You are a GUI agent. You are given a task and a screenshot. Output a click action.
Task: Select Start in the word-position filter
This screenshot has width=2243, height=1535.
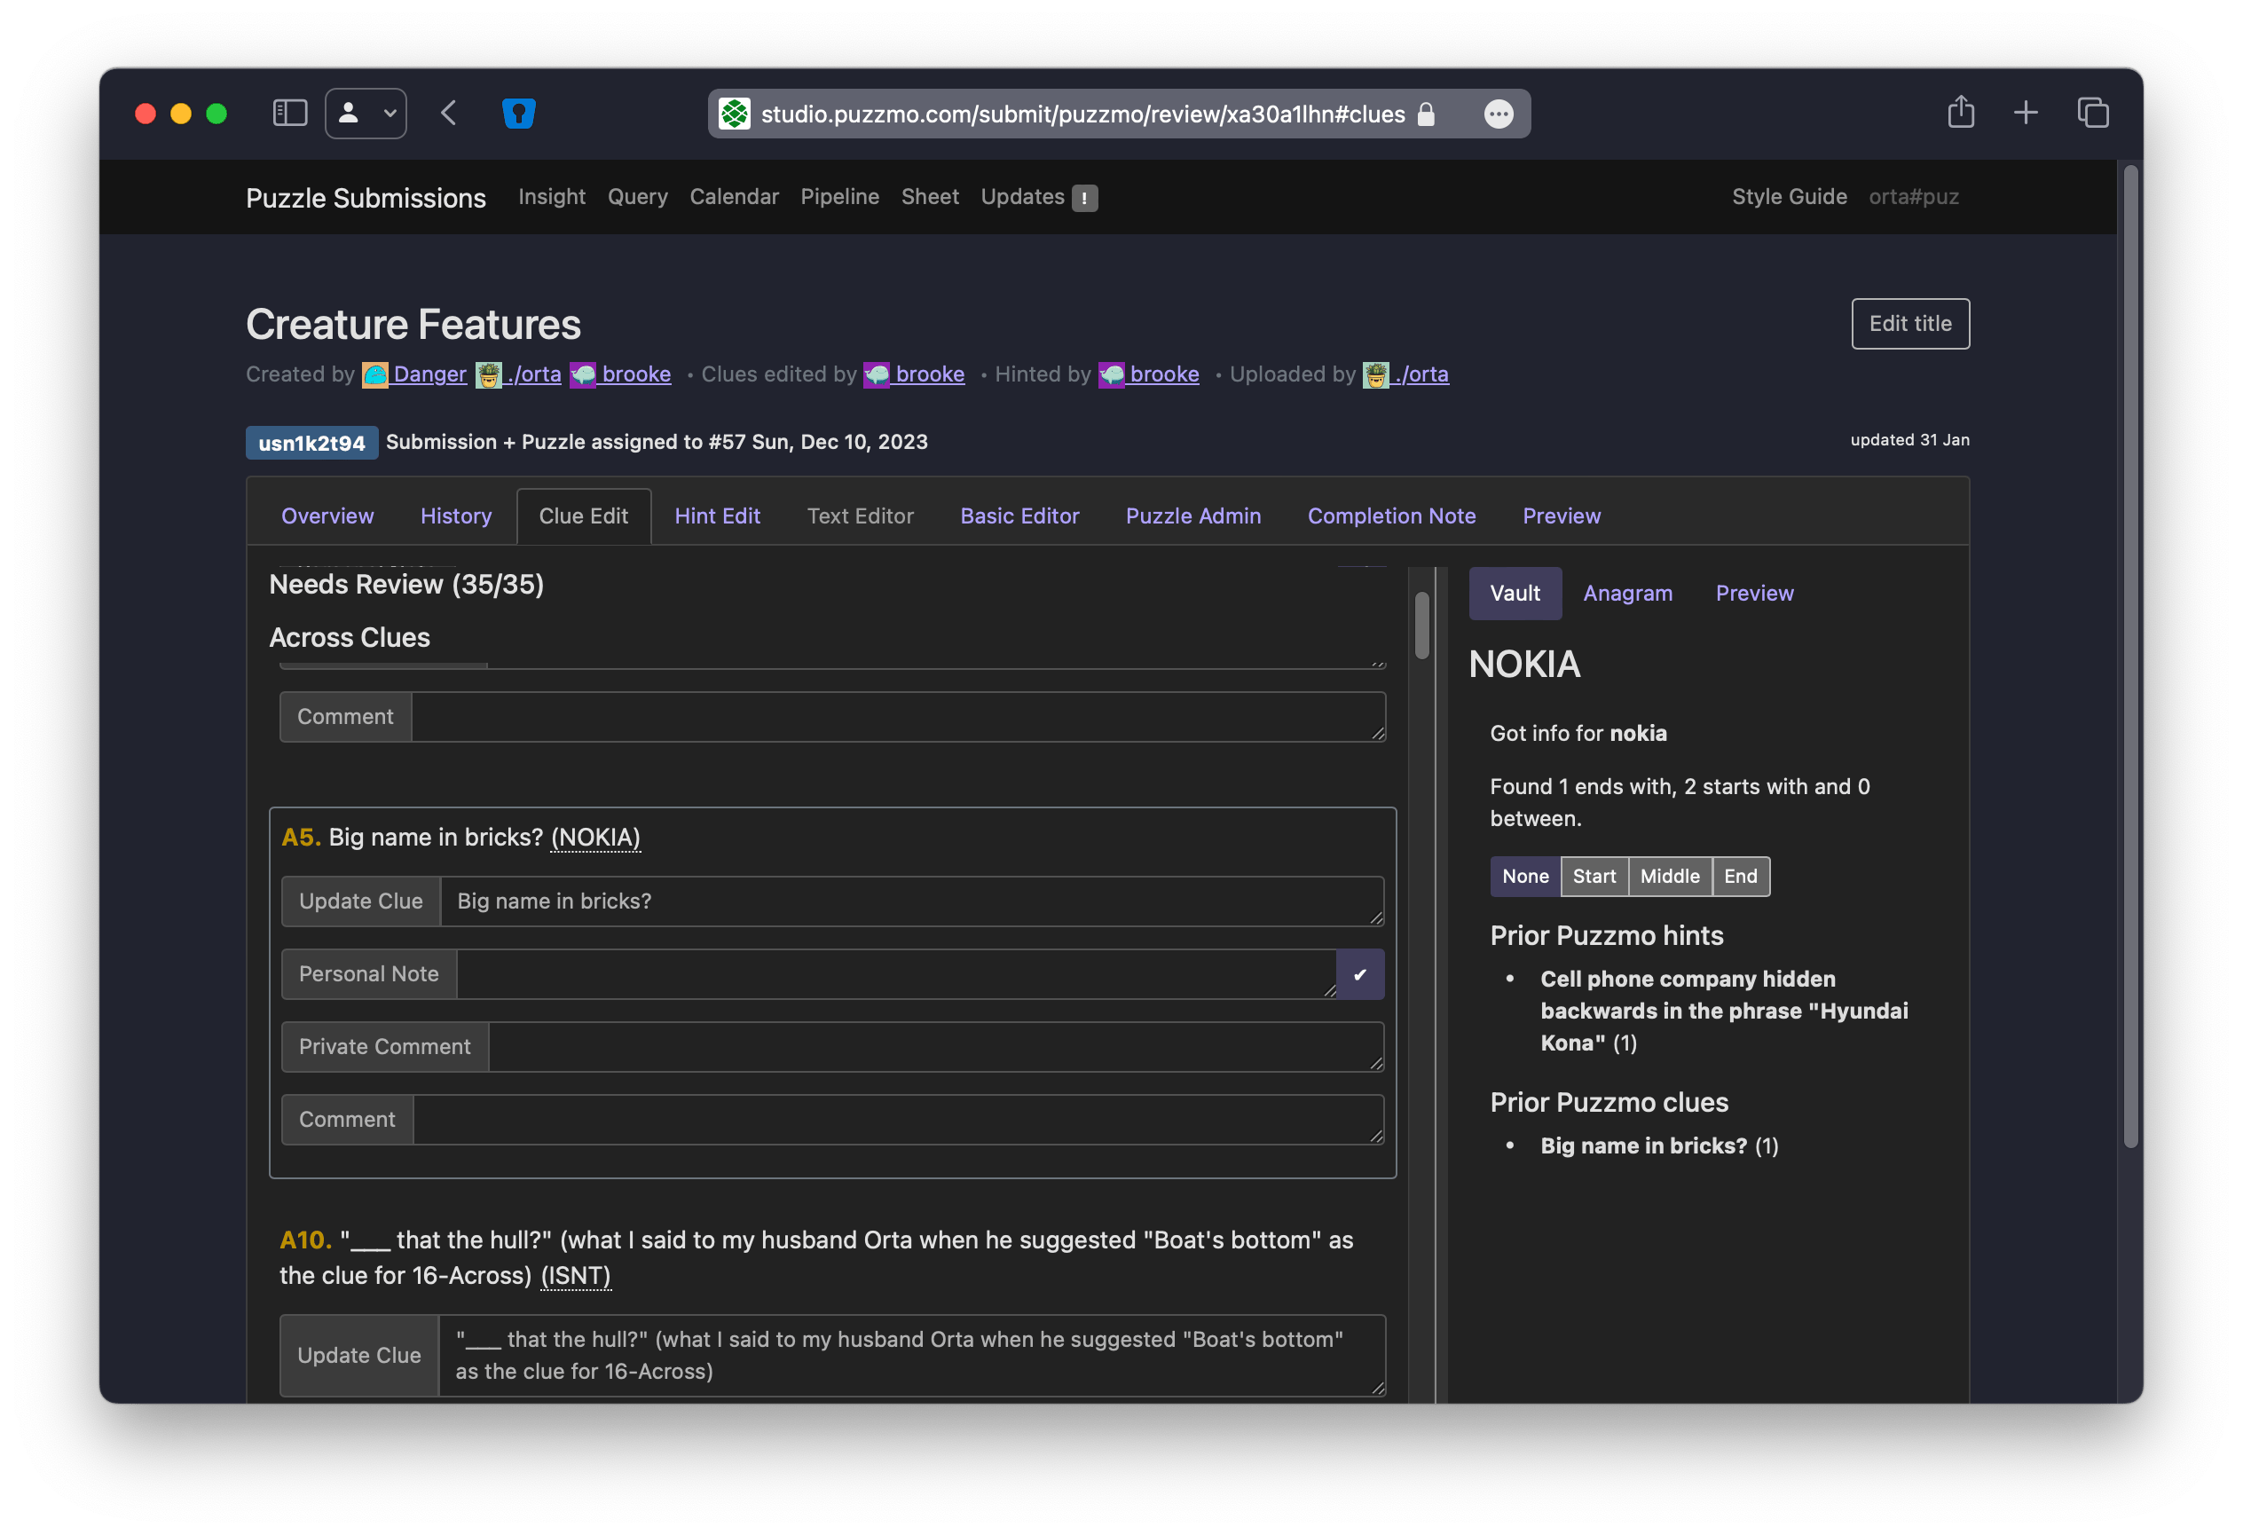pos(1594,877)
